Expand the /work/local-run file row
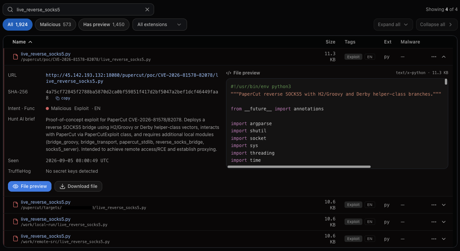The width and height of the screenshot is (460, 251). tap(444, 222)
